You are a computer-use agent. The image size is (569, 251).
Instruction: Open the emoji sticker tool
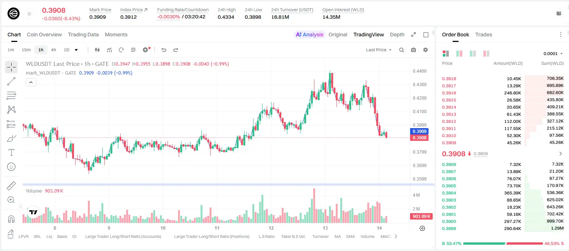(x=11, y=167)
